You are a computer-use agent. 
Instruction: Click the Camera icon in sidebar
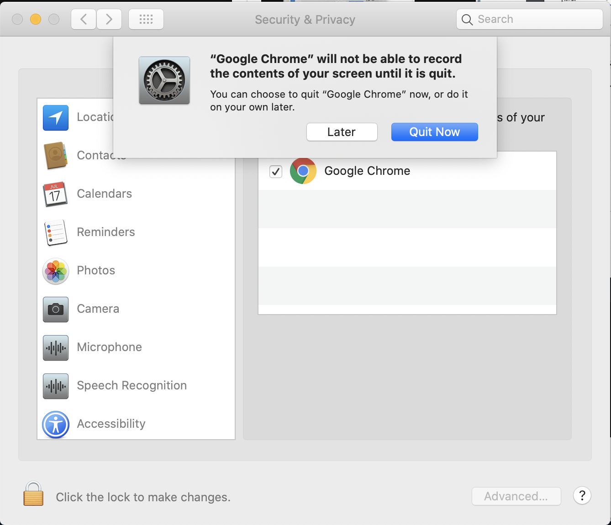point(56,310)
